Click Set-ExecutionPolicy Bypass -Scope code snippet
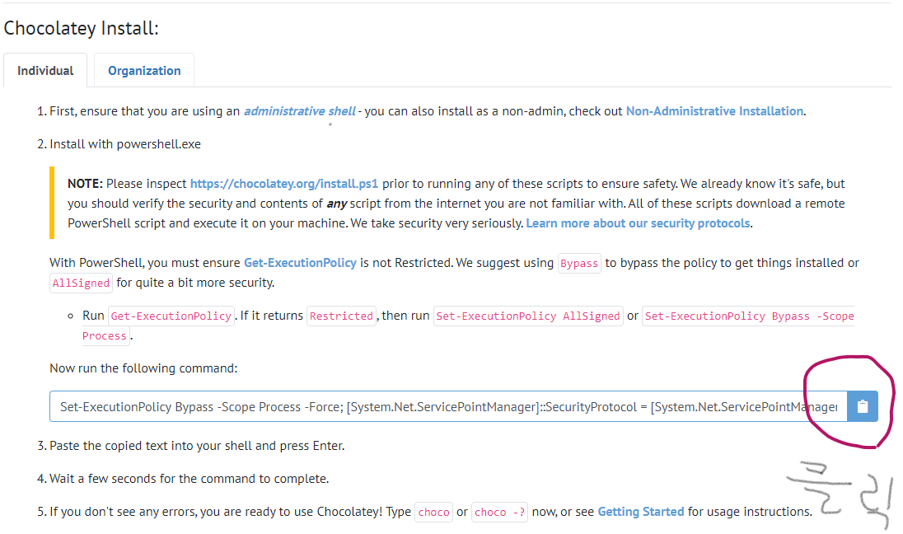Image resolution: width=903 pixels, height=534 pixels. click(748, 316)
